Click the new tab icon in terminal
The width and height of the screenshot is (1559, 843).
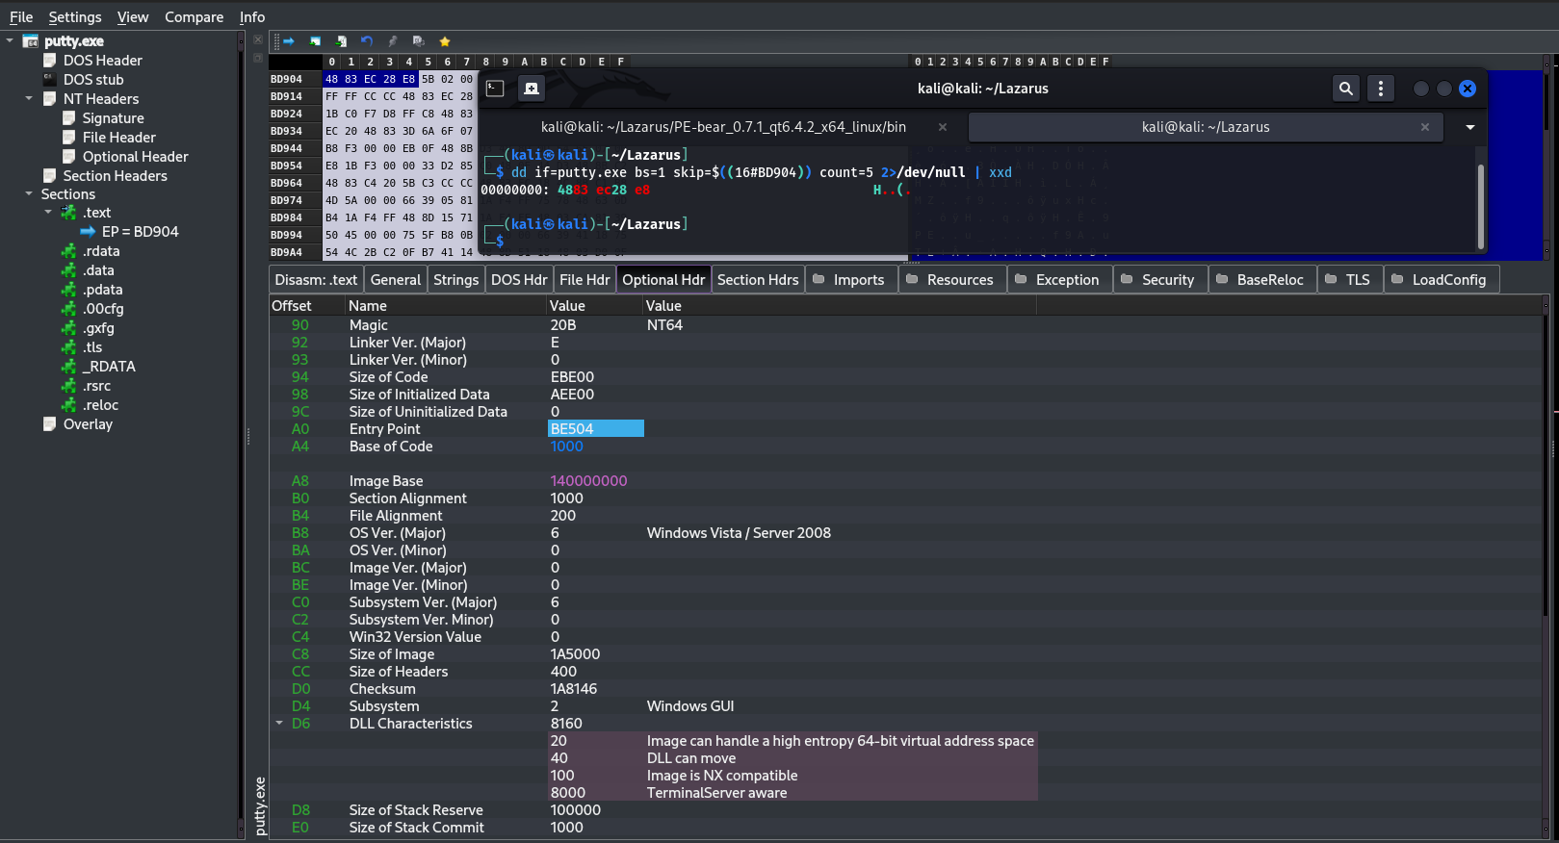[531, 89]
